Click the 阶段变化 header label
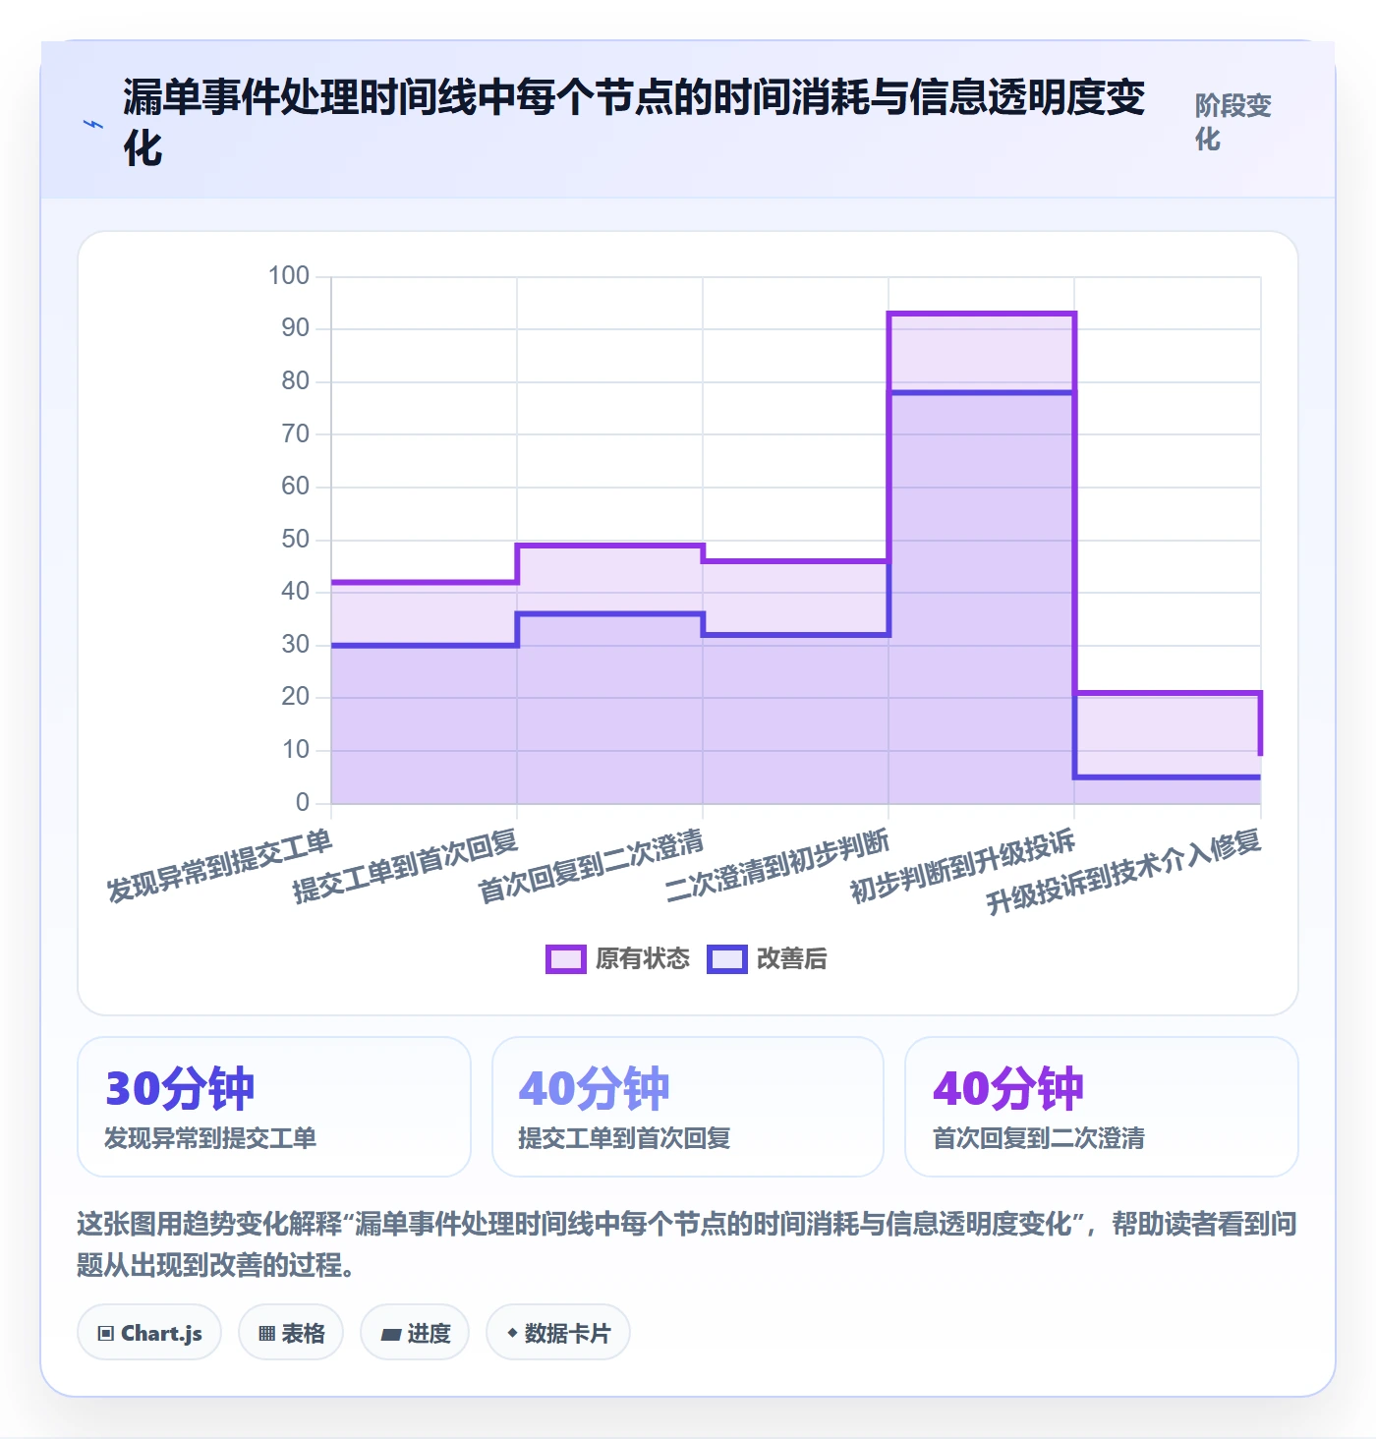 pyautogui.click(x=1233, y=122)
